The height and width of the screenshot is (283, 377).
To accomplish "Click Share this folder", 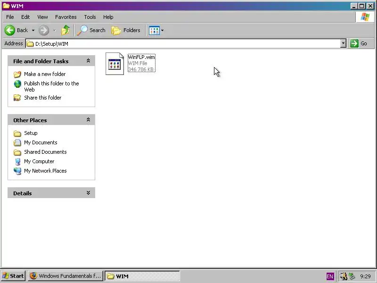I will pos(42,98).
